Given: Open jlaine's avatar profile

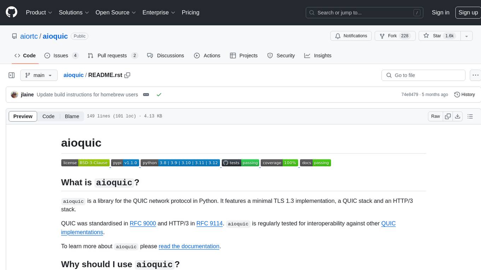Looking at the screenshot, I should click(15, 94).
